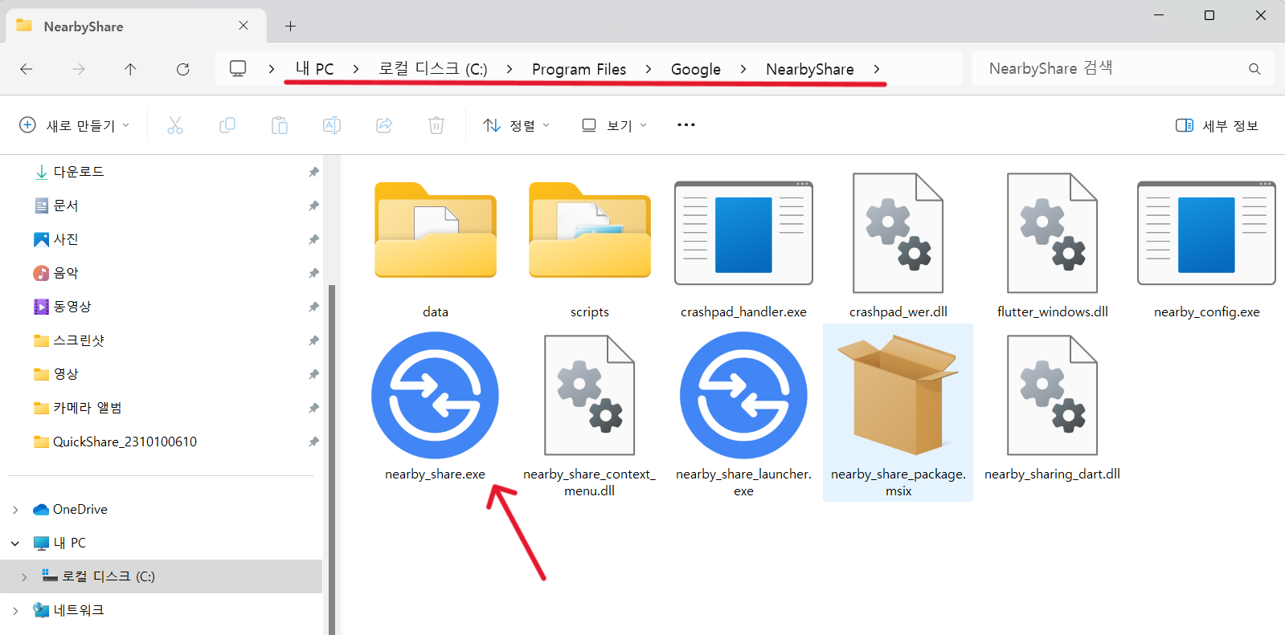
Task: Select nearby_config.exe file icon
Action: (x=1206, y=233)
